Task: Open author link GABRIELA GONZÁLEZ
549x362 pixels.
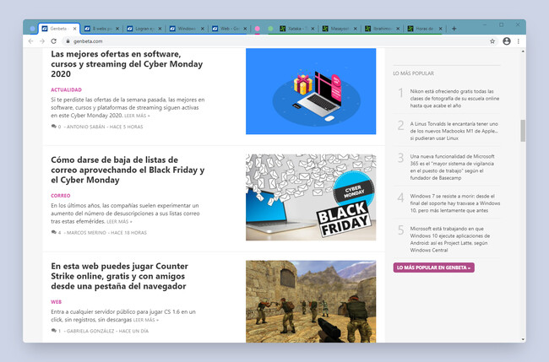Action: point(90,332)
